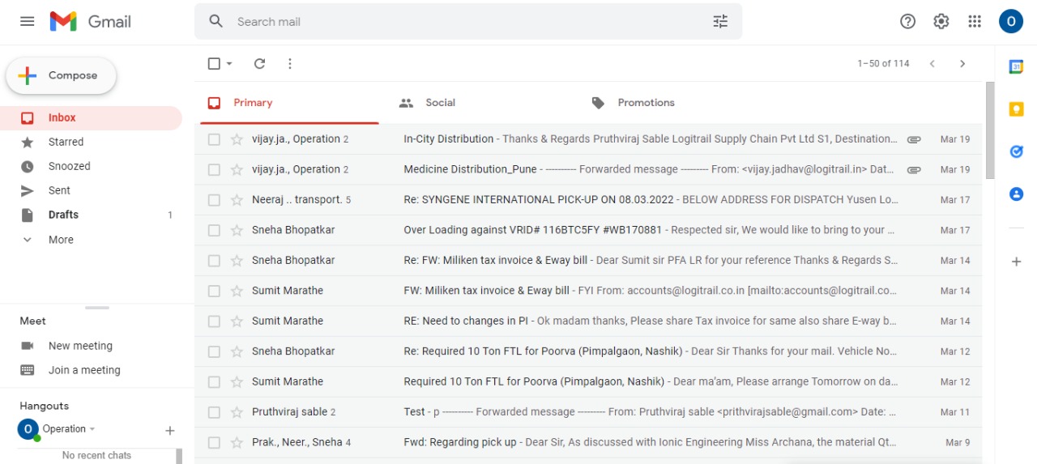This screenshot has height=464, width=1037.
Task: Tick checkbox for In-City Distribution email
Action: pos(214,139)
